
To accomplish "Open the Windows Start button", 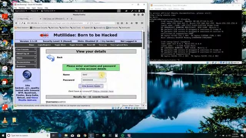I will click(x=3, y=135).
